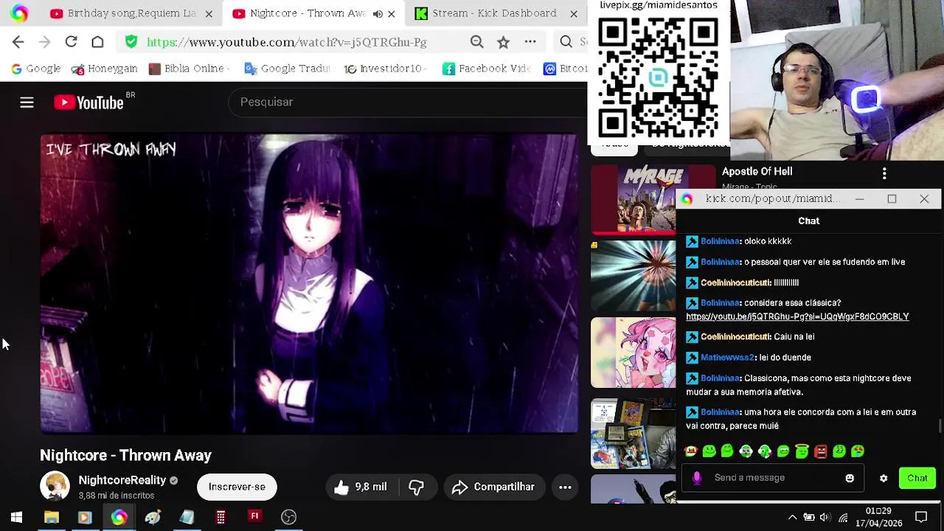This screenshot has height=531, width=944.
Task: Open options for Apostle Of Hell video
Action: coord(884,173)
